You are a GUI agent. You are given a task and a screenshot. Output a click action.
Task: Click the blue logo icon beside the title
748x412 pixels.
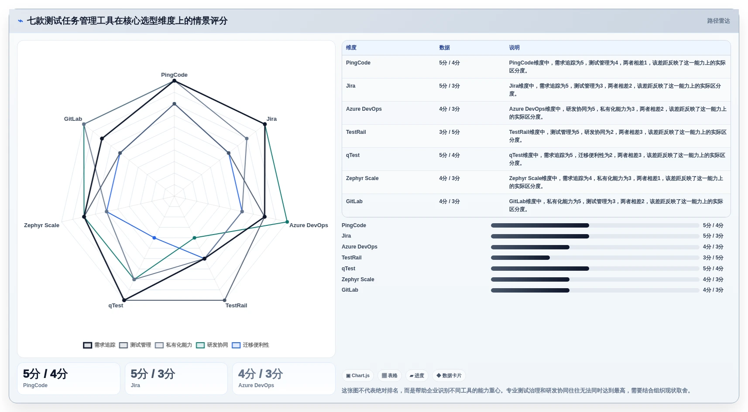pos(21,21)
